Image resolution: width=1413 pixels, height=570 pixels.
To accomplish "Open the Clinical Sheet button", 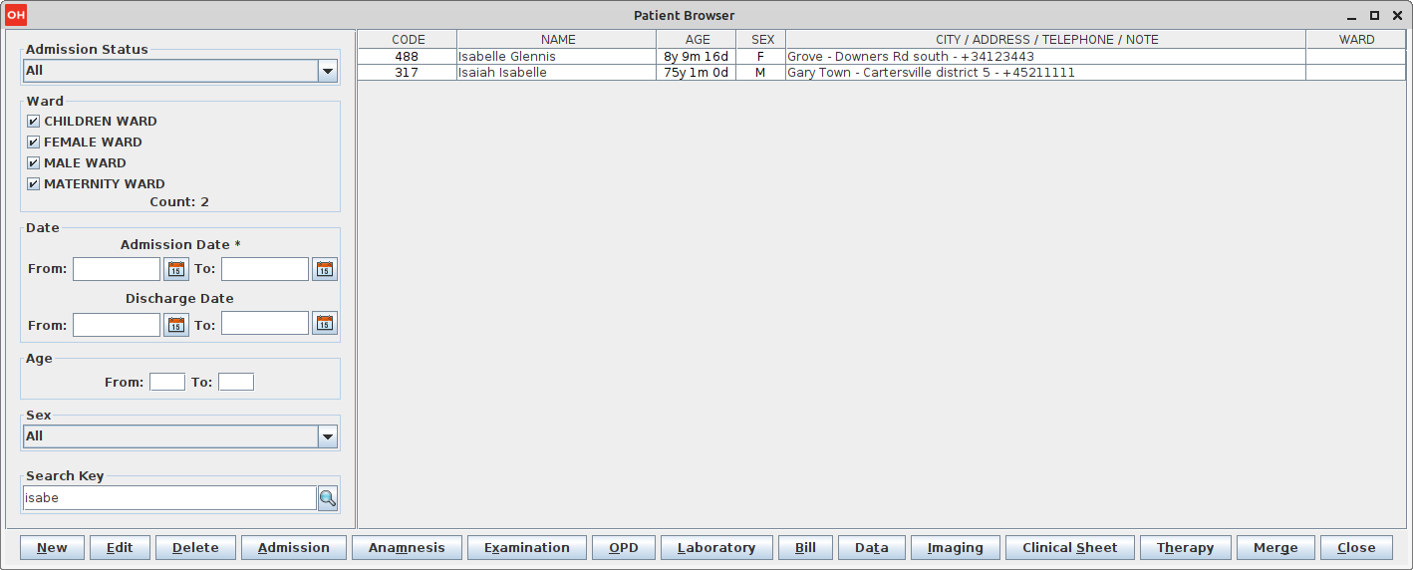I will (x=1070, y=547).
